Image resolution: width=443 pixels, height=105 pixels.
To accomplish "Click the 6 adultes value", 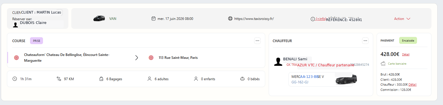I will (x=162, y=79).
